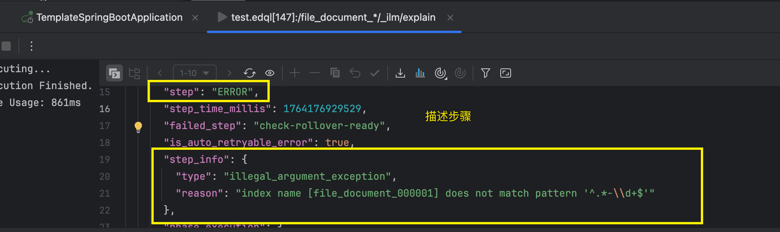Image resolution: width=780 pixels, height=232 pixels.
Task: Click the minus delete row icon
Action: pyautogui.click(x=315, y=73)
